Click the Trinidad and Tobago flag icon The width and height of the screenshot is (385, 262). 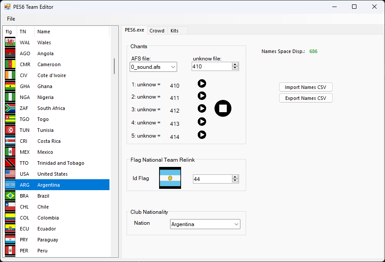coord(10,163)
